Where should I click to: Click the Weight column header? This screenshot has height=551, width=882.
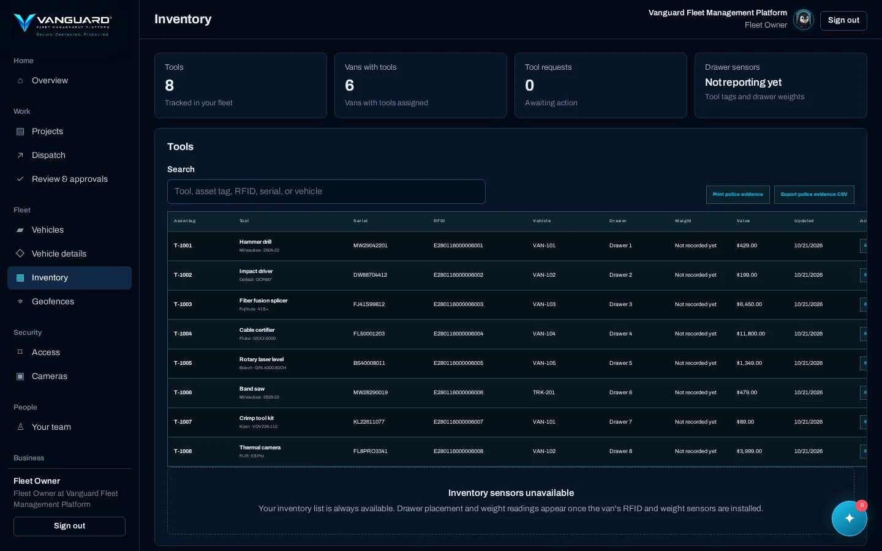pyautogui.click(x=683, y=221)
